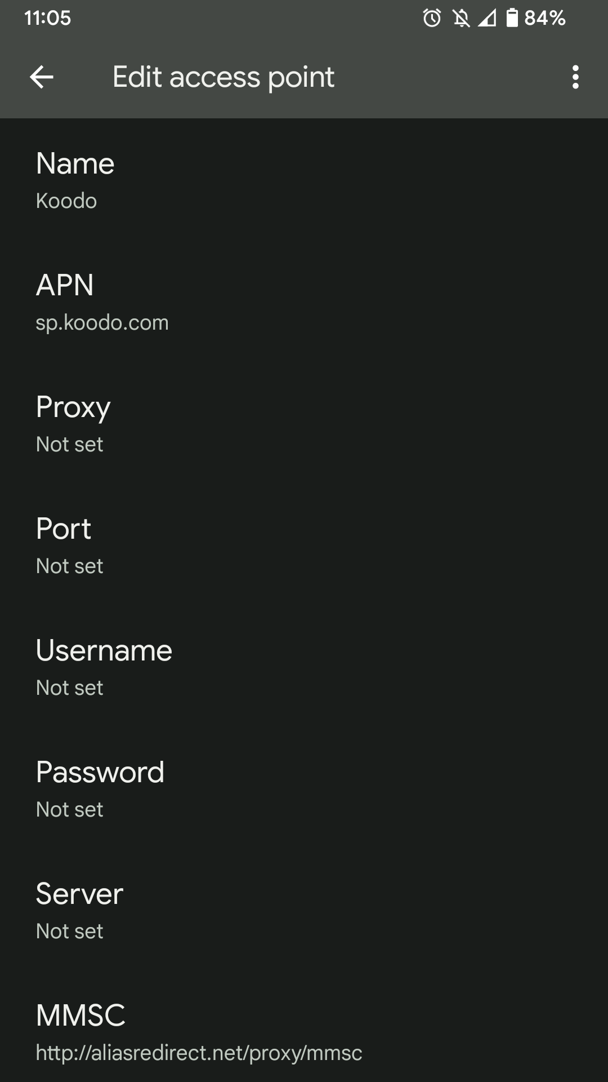Image resolution: width=608 pixels, height=1082 pixels.
Task: Tap the Edit access point title
Action: click(x=223, y=77)
